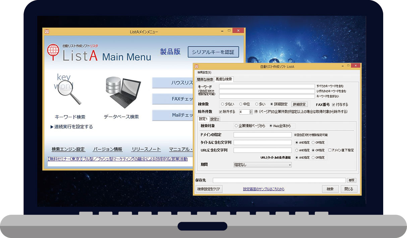The image size is (407, 238).
Task: Click the FAXチェッ button in Main Menu
Action: point(173,99)
